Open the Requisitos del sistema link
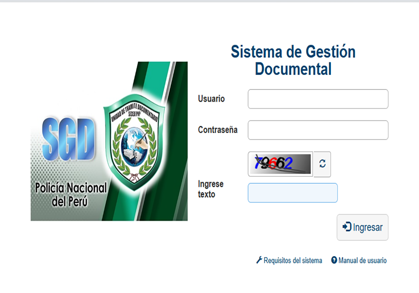The height and width of the screenshot is (293, 419). [x=293, y=260]
